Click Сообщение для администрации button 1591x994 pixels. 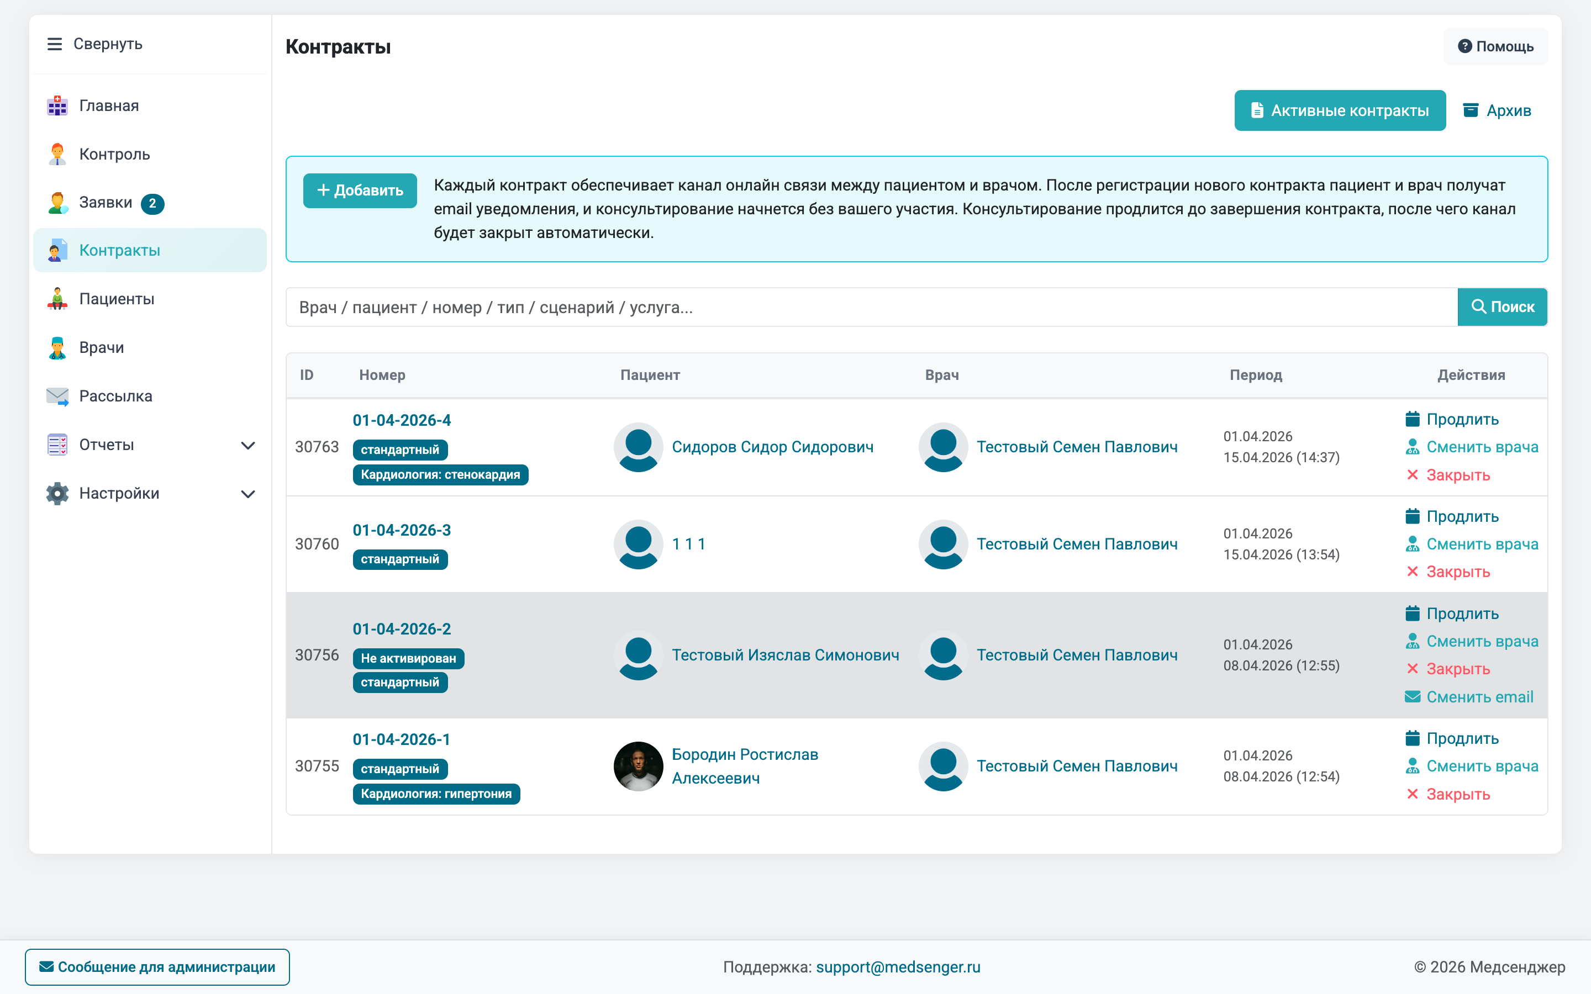[157, 967]
